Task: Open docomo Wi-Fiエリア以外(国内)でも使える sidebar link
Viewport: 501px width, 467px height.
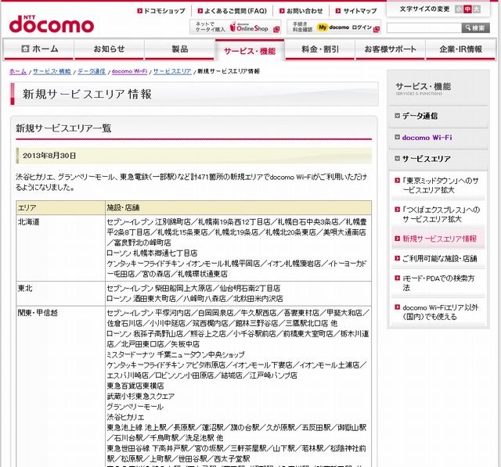Action: tap(440, 312)
